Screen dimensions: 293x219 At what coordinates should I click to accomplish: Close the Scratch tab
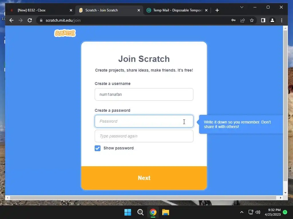point(139,10)
